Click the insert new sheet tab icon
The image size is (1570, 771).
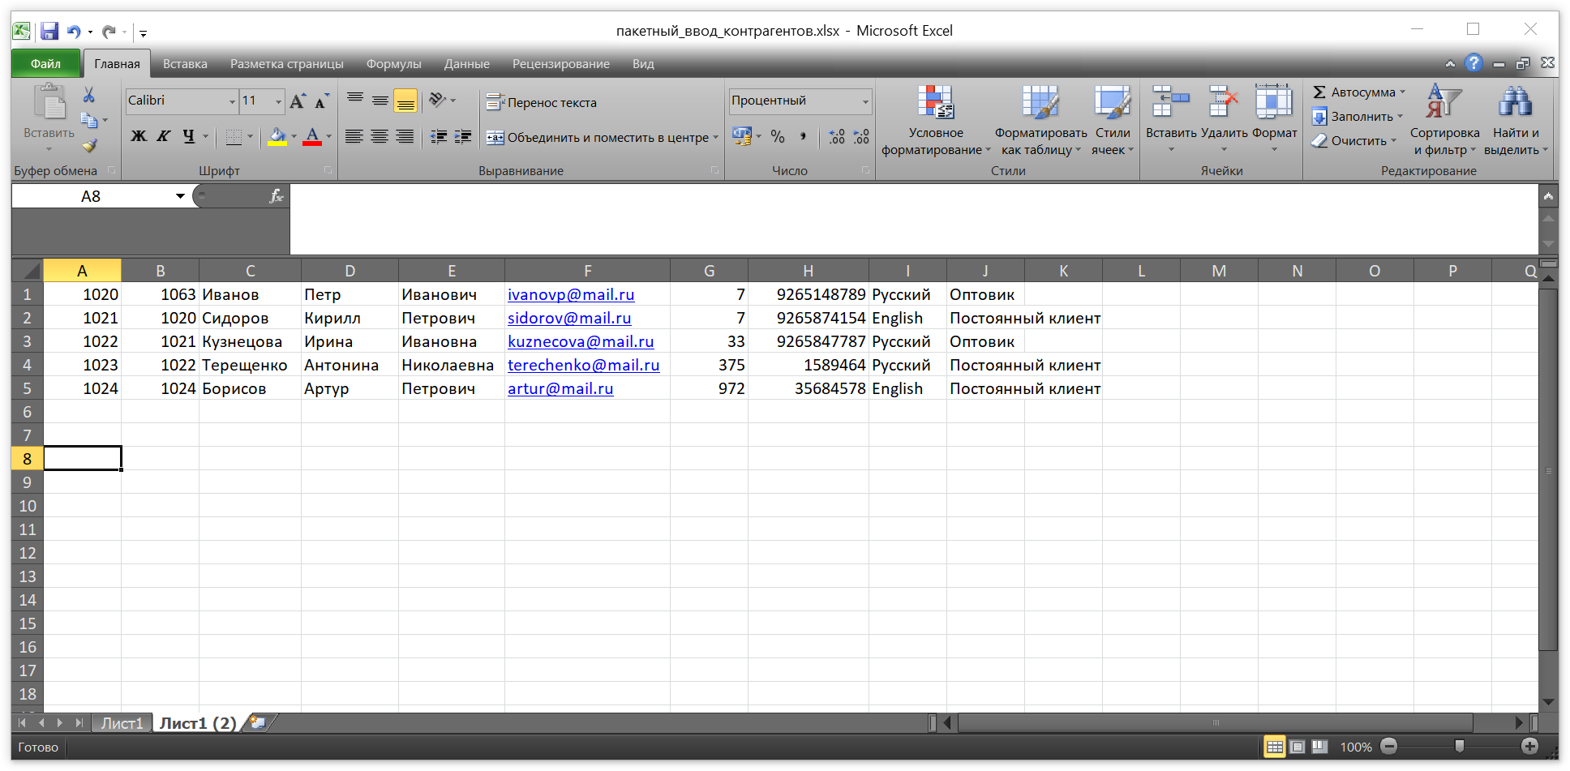(259, 722)
